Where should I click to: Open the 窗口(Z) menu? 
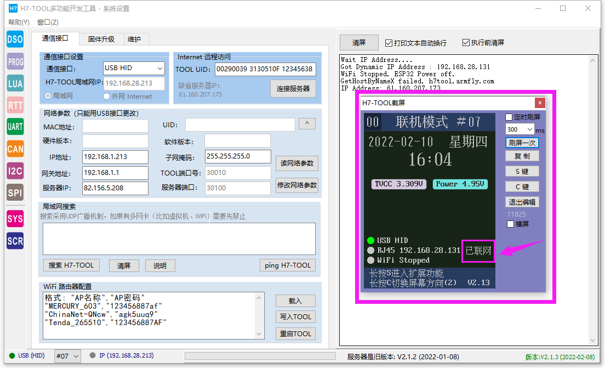(48, 22)
